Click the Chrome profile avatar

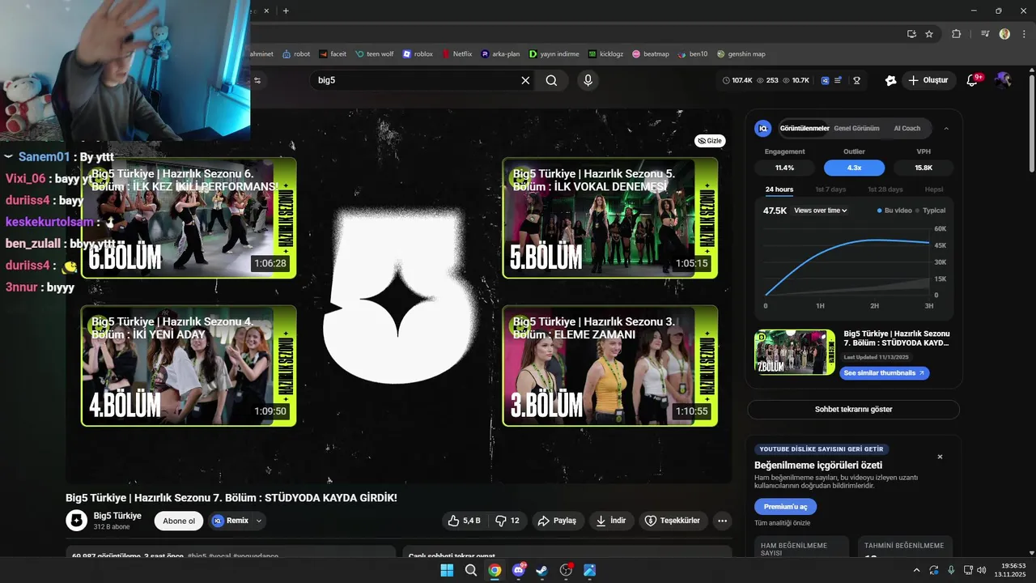pos(1004,34)
